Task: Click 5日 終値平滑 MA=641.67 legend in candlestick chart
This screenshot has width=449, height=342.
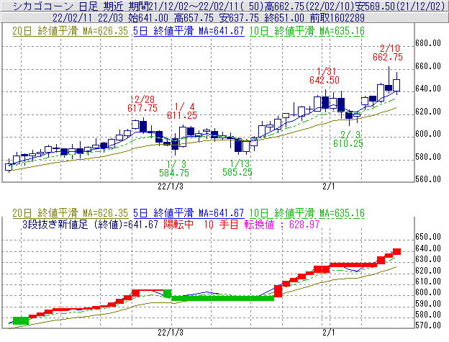Action: pyautogui.click(x=189, y=31)
